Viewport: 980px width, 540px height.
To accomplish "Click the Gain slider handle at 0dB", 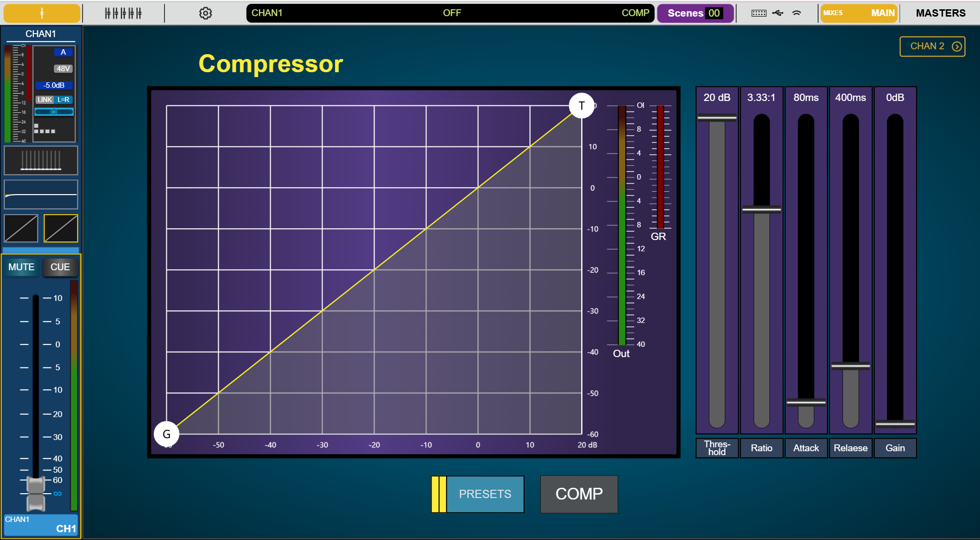I will click(895, 423).
